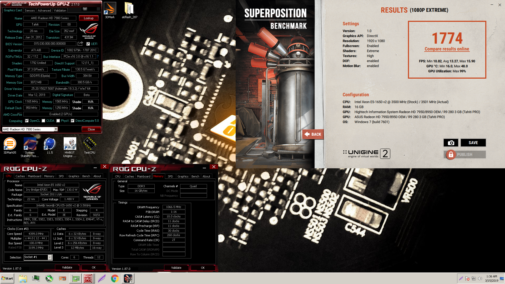Open the atiflash_287 folder icon

click(x=129, y=11)
